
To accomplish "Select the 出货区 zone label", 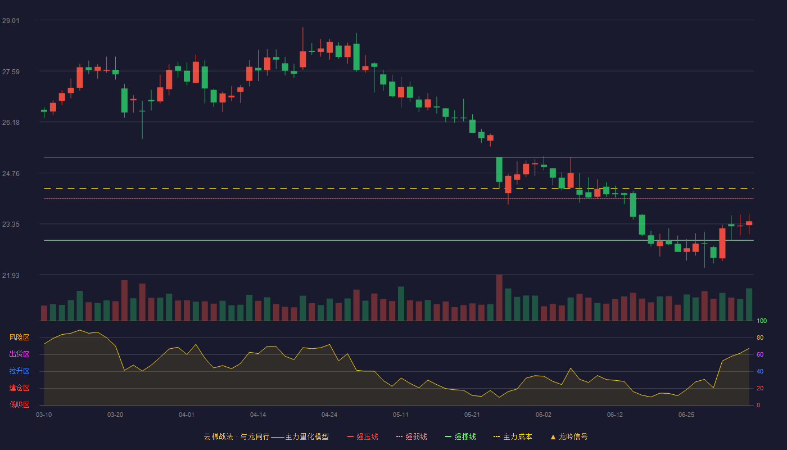I will click(19, 354).
